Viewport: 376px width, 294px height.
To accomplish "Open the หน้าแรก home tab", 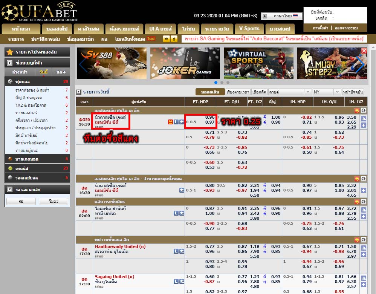I will click(x=21, y=29).
